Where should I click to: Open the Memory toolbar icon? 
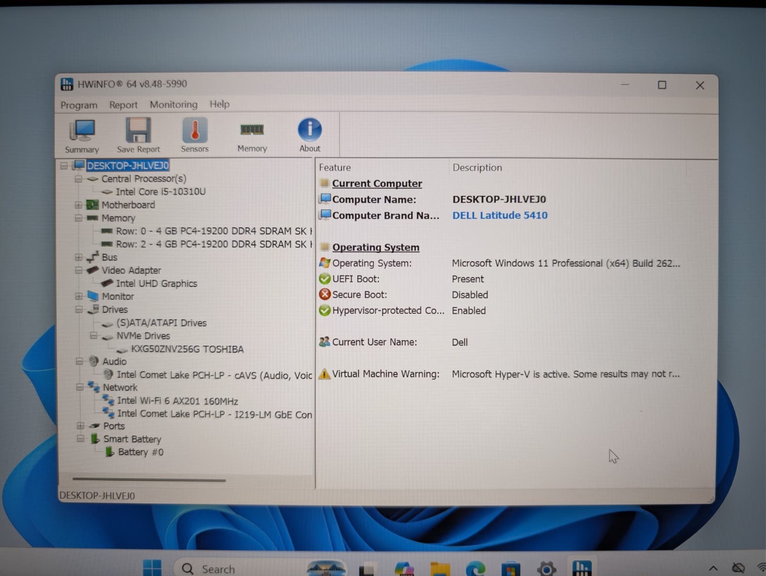tap(252, 129)
